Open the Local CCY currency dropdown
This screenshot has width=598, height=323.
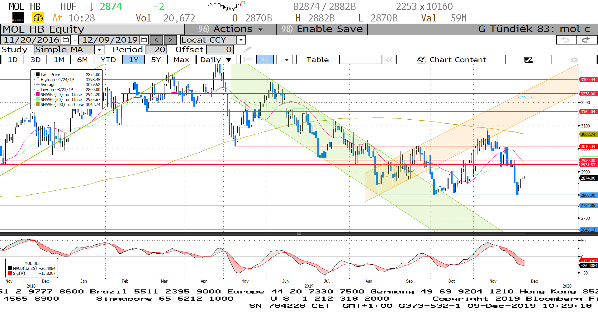[x=241, y=40]
